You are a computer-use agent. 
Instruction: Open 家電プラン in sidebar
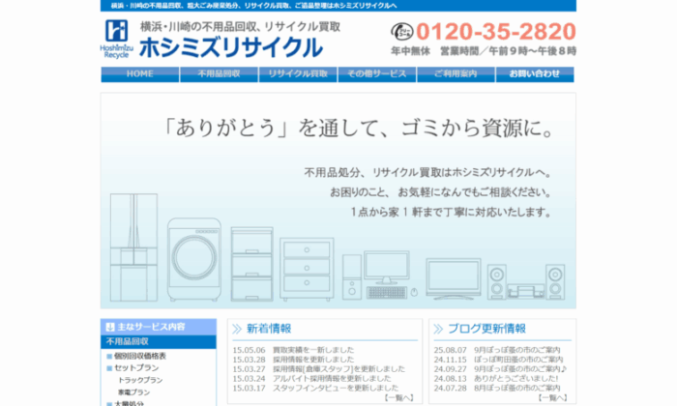[133, 392]
